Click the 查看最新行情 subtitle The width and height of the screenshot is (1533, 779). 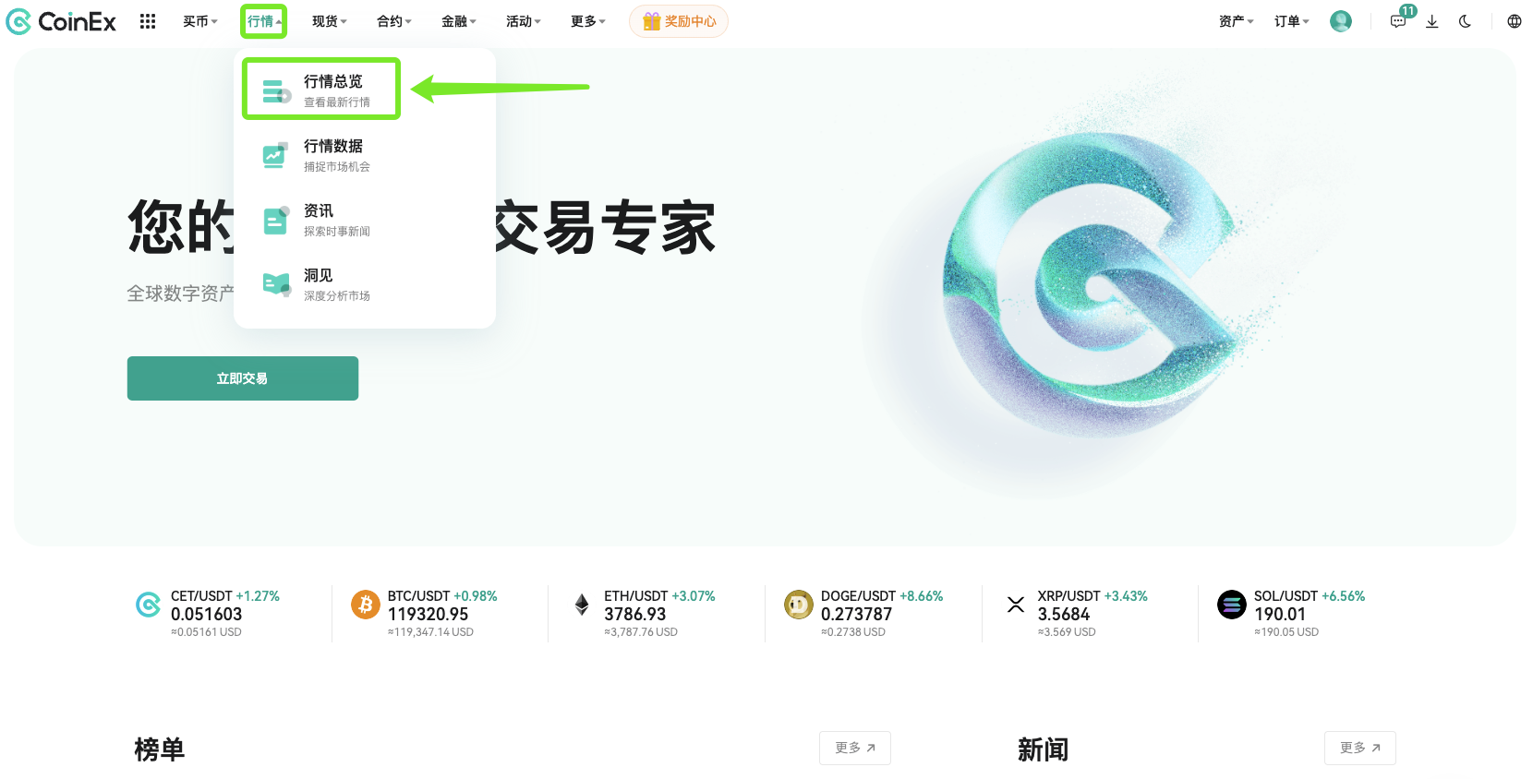337,102
